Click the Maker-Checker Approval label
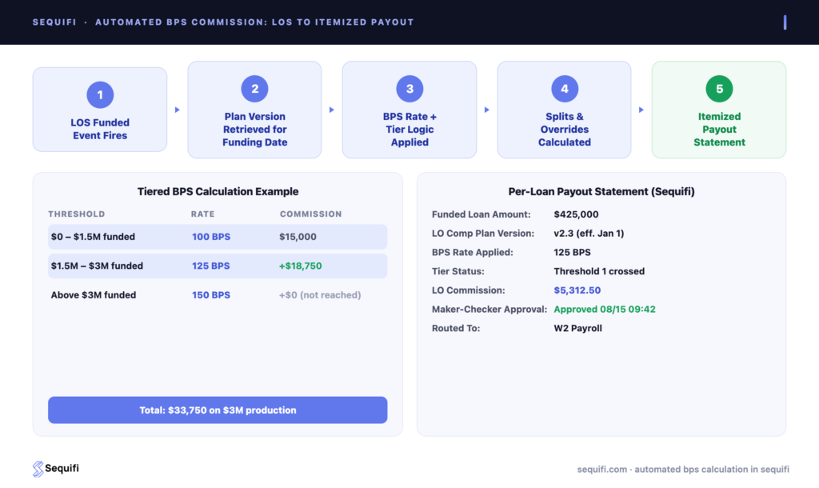 (x=489, y=310)
